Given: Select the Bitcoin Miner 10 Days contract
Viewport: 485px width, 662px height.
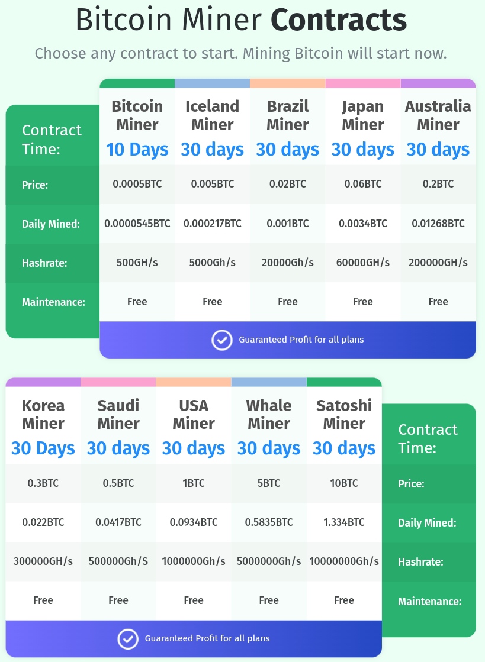Looking at the screenshot, I should [x=137, y=127].
